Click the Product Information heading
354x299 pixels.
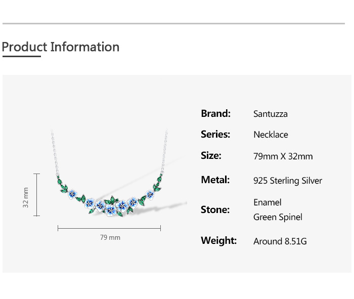pyautogui.click(x=61, y=47)
